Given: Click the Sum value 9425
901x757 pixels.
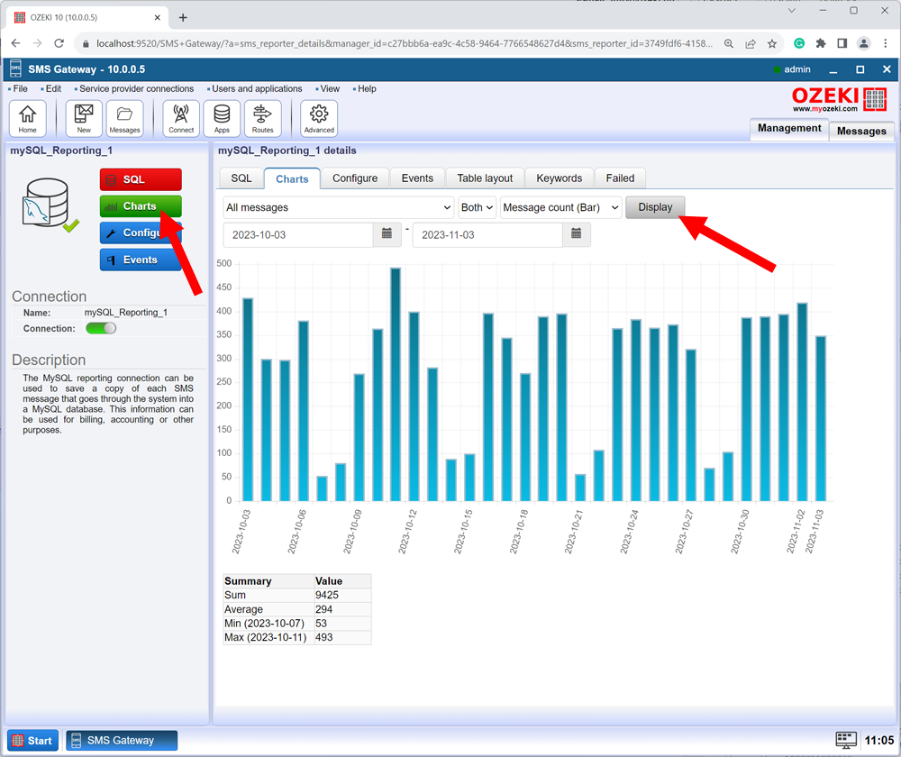Looking at the screenshot, I should pos(327,595).
